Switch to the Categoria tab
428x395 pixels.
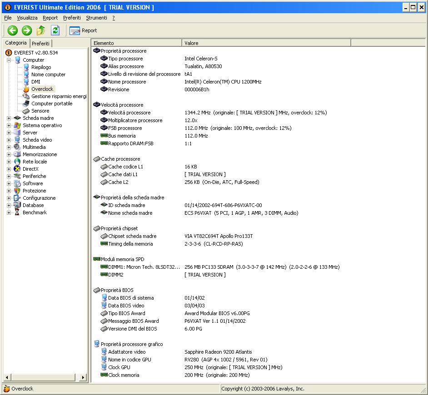(16, 43)
